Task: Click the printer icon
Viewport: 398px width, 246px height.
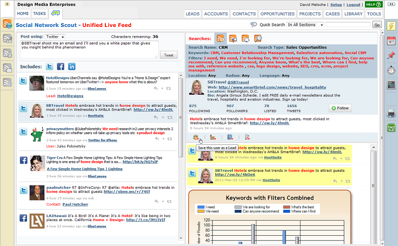Action: click(391, 113)
